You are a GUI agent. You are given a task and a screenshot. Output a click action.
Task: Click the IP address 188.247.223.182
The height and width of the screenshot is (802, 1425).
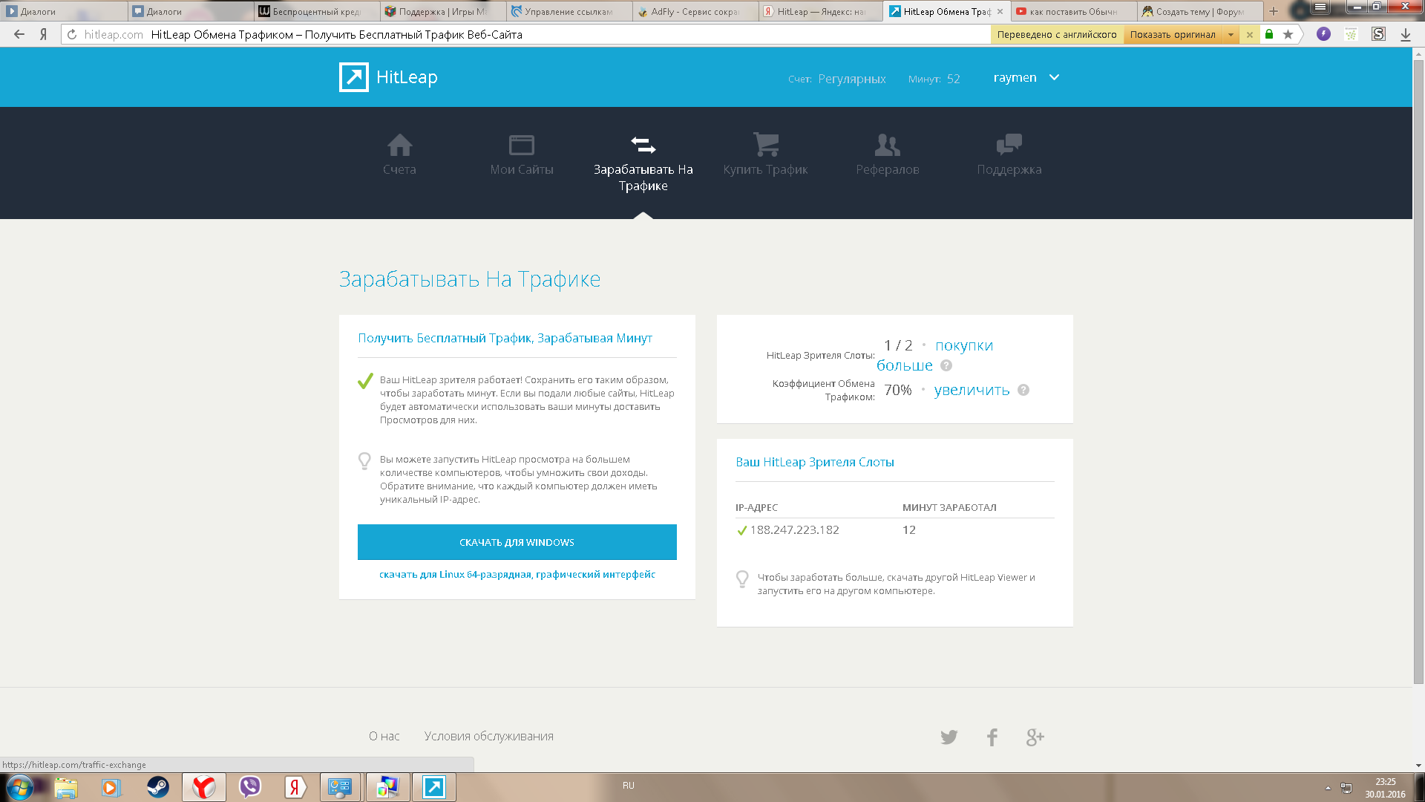click(795, 529)
